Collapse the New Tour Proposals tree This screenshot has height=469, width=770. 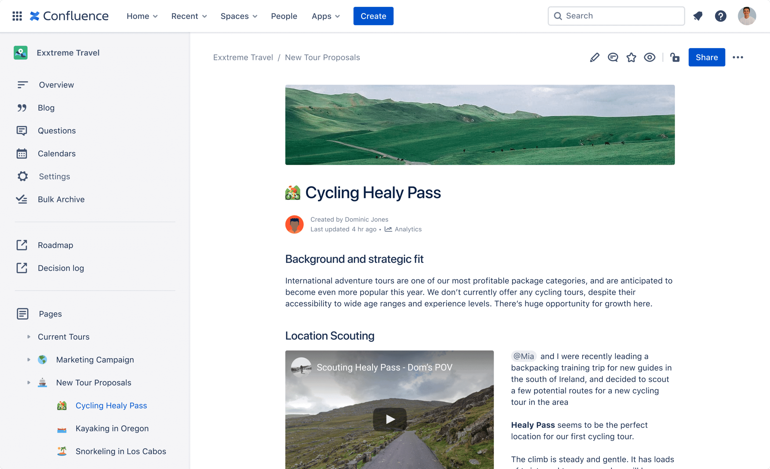coord(29,382)
